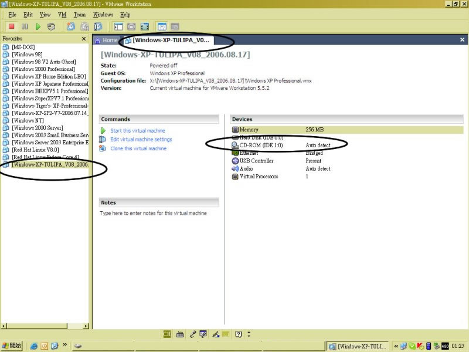Click the Revert to Snapshot toolbar icon

pos(84,26)
